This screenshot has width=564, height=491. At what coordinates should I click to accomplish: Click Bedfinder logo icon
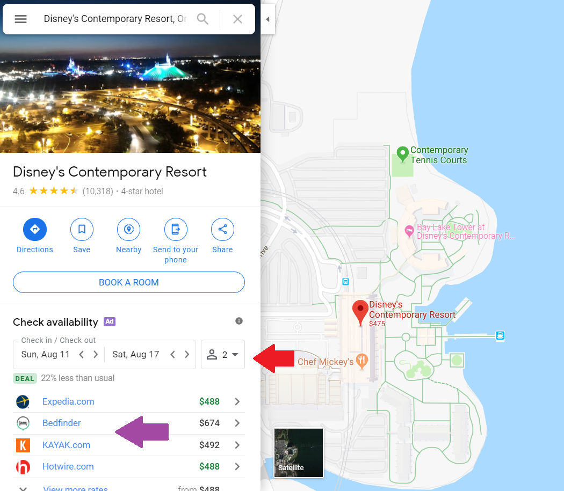(x=23, y=423)
